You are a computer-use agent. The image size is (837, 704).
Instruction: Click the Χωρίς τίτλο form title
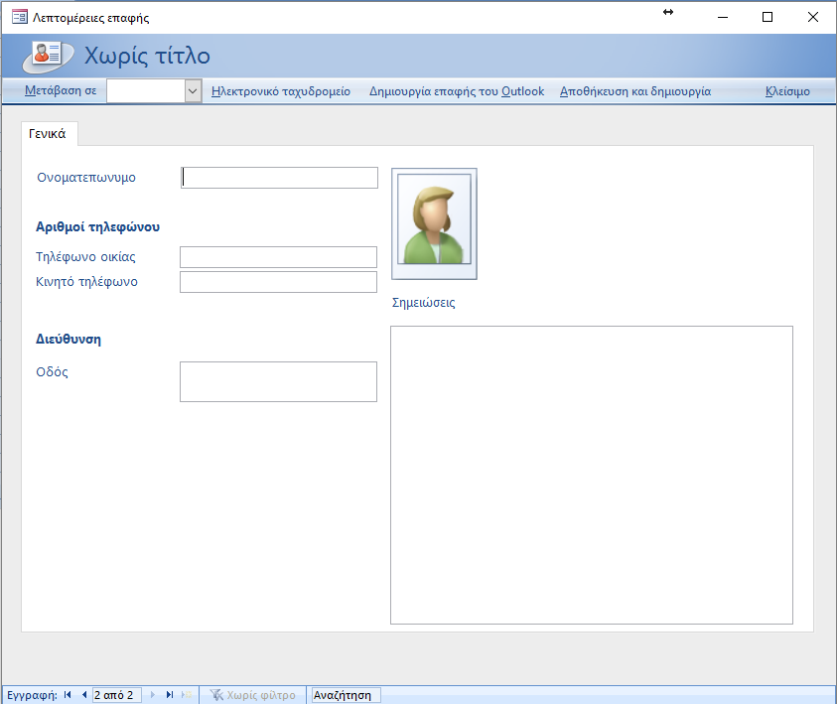pyautogui.click(x=147, y=56)
